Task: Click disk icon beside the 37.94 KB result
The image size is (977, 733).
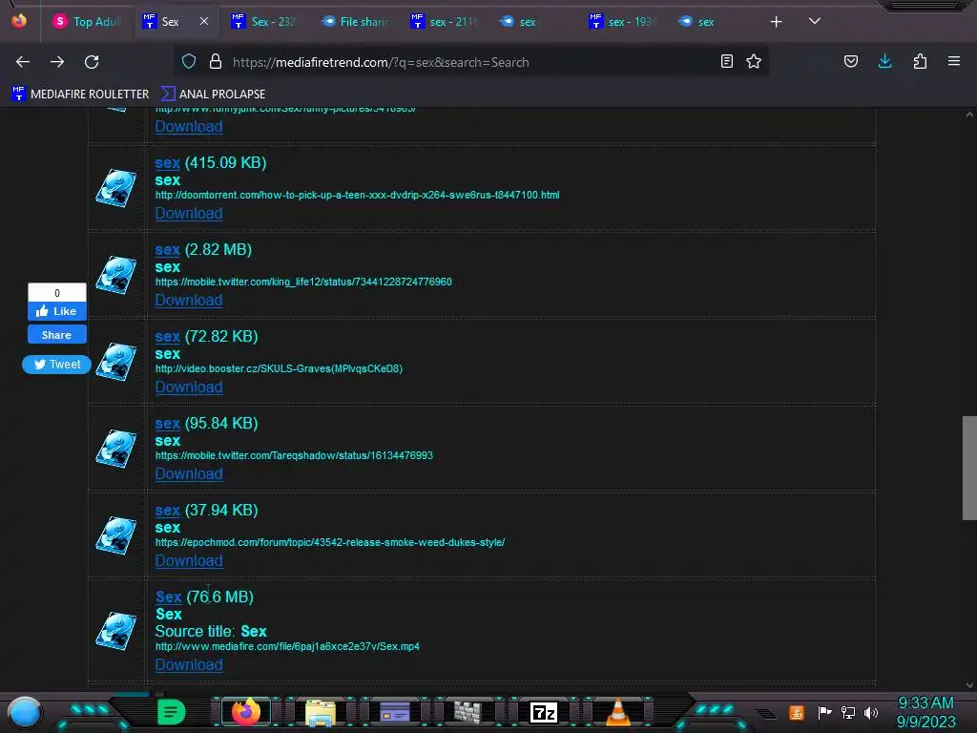Action: [115, 535]
